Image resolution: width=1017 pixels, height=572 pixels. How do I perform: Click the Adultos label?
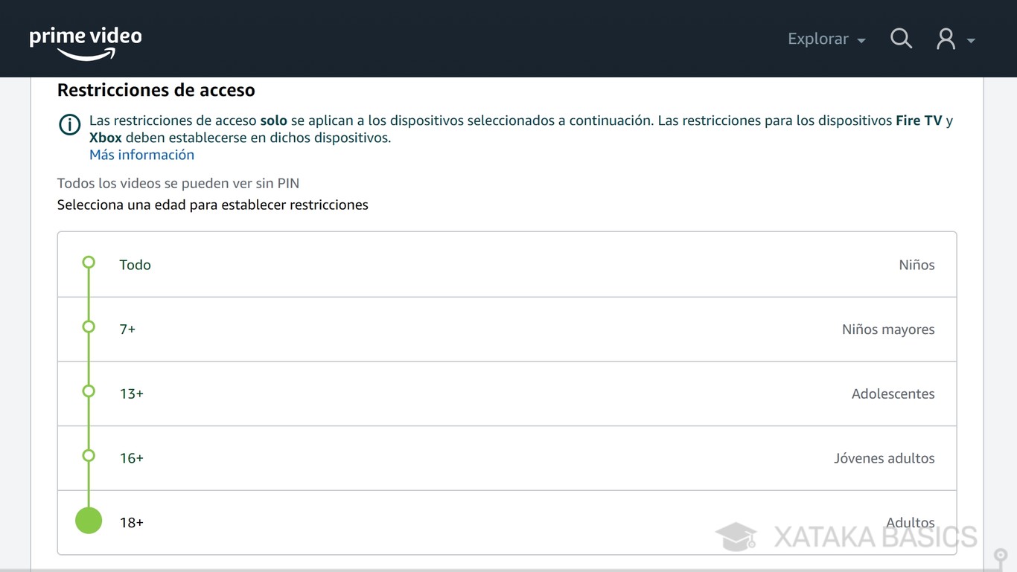click(910, 522)
